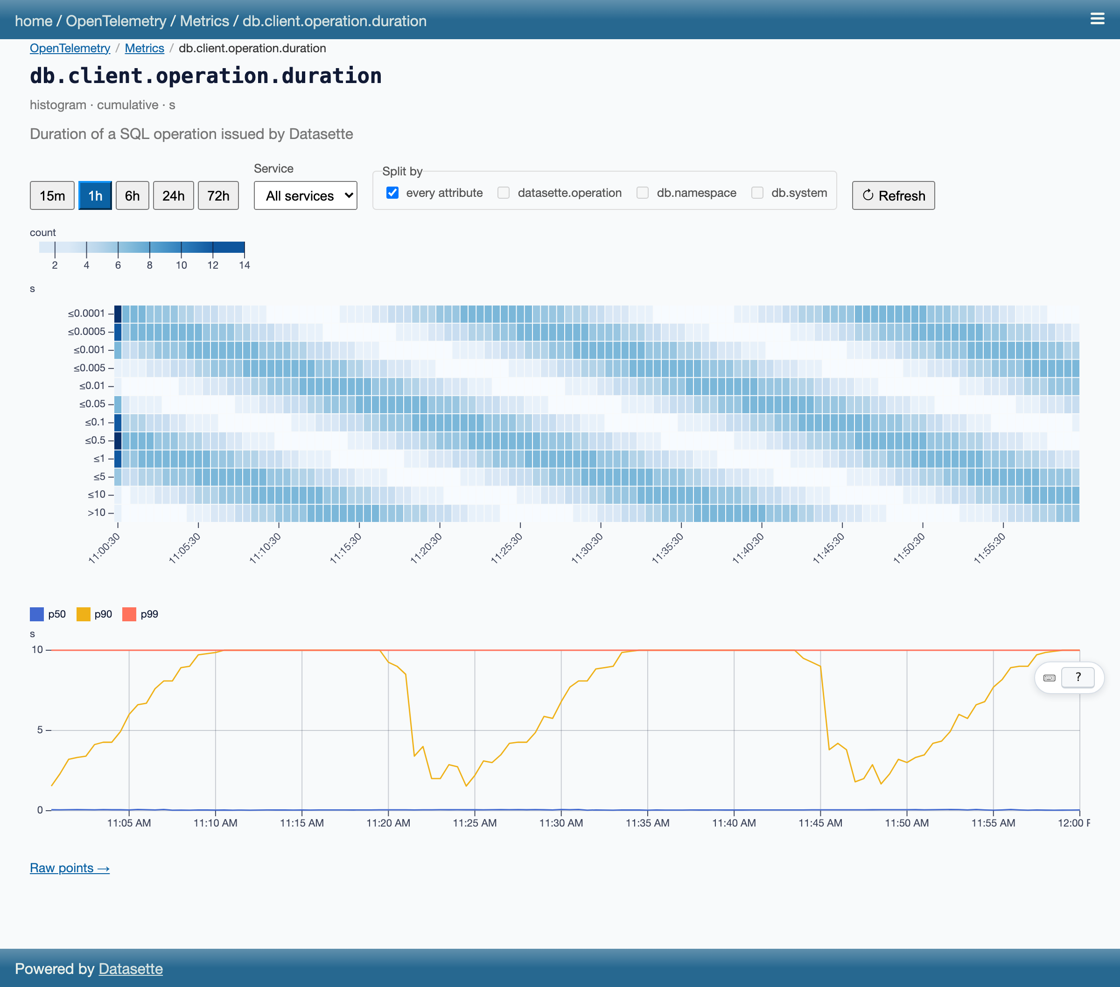Screen dimensions: 1120x987
Task: Check the db.system checkbox
Action: point(757,193)
